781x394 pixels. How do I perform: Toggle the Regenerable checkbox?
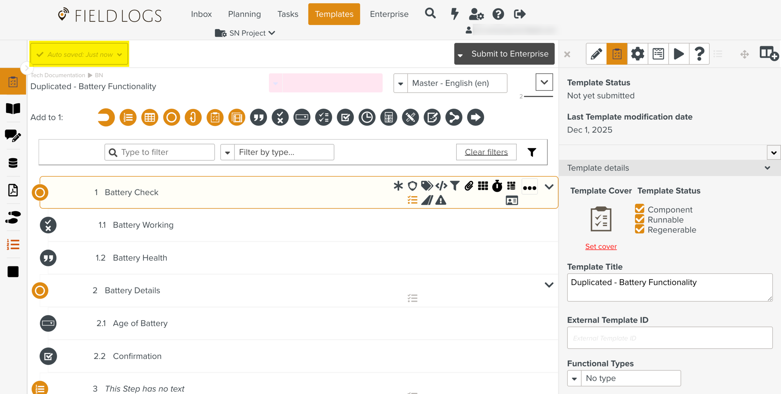(639, 230)
